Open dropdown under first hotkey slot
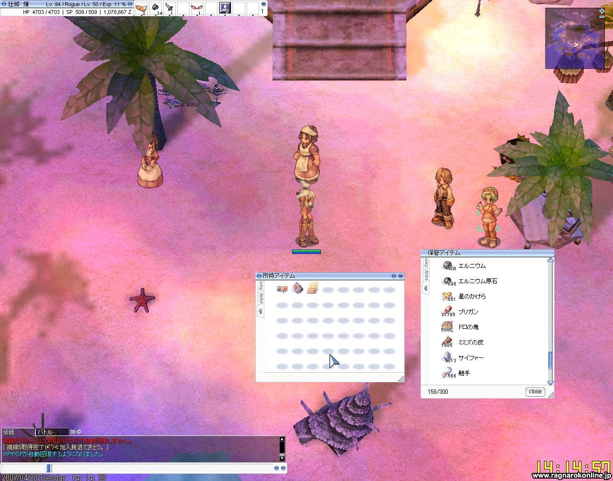 pyautogui.click(x=141, y=15)
